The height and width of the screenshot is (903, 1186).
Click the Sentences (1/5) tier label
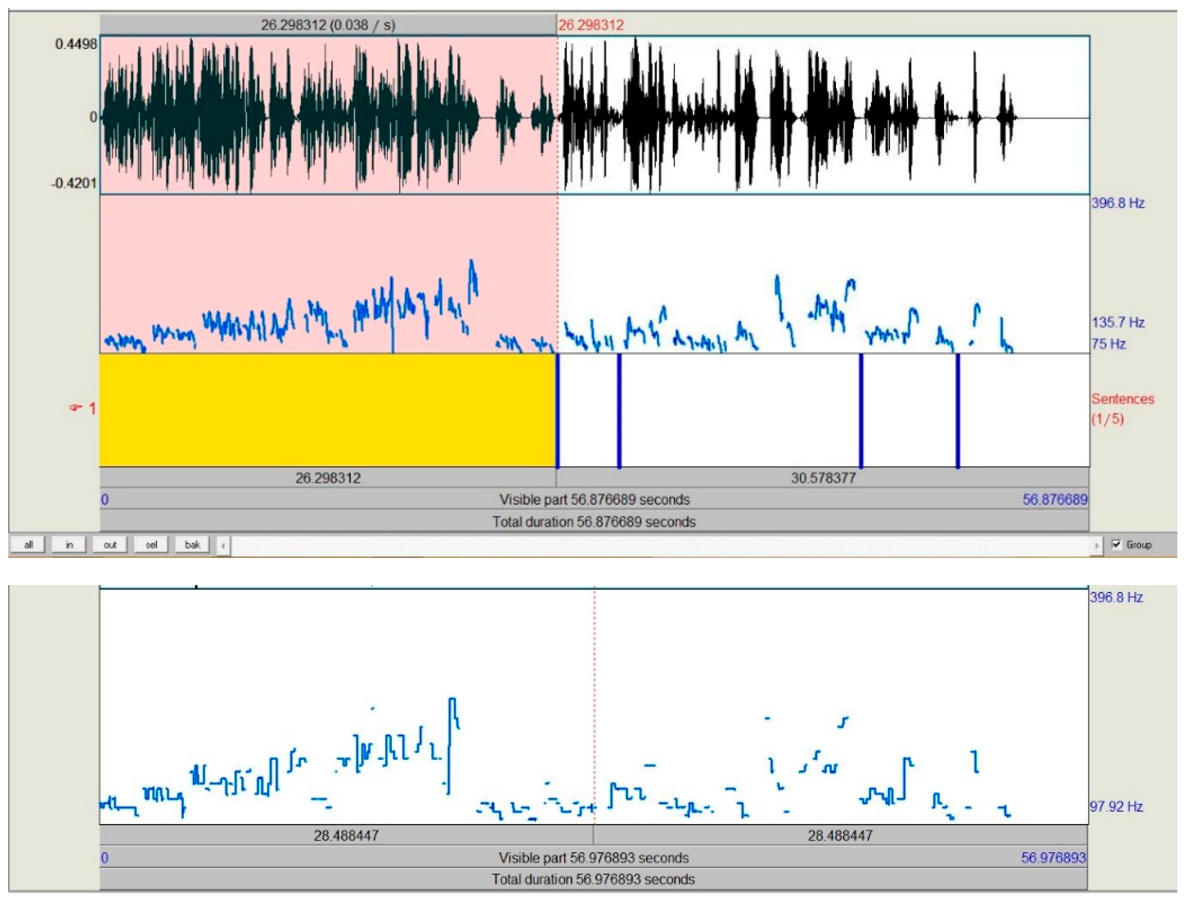(1122, 408)
